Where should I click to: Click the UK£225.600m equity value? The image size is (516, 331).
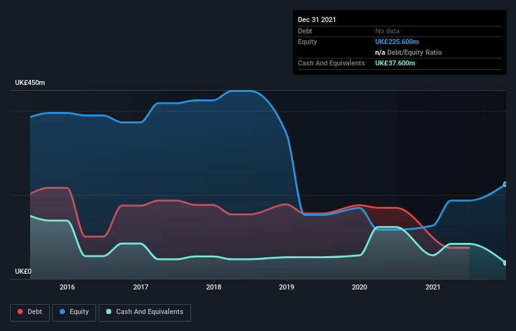(x=397, y=42)
